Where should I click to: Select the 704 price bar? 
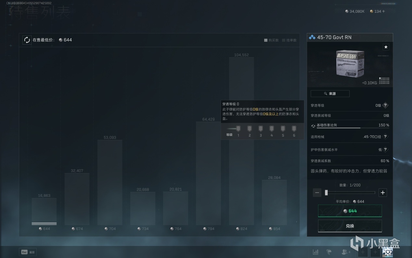[x=110, y=183]
